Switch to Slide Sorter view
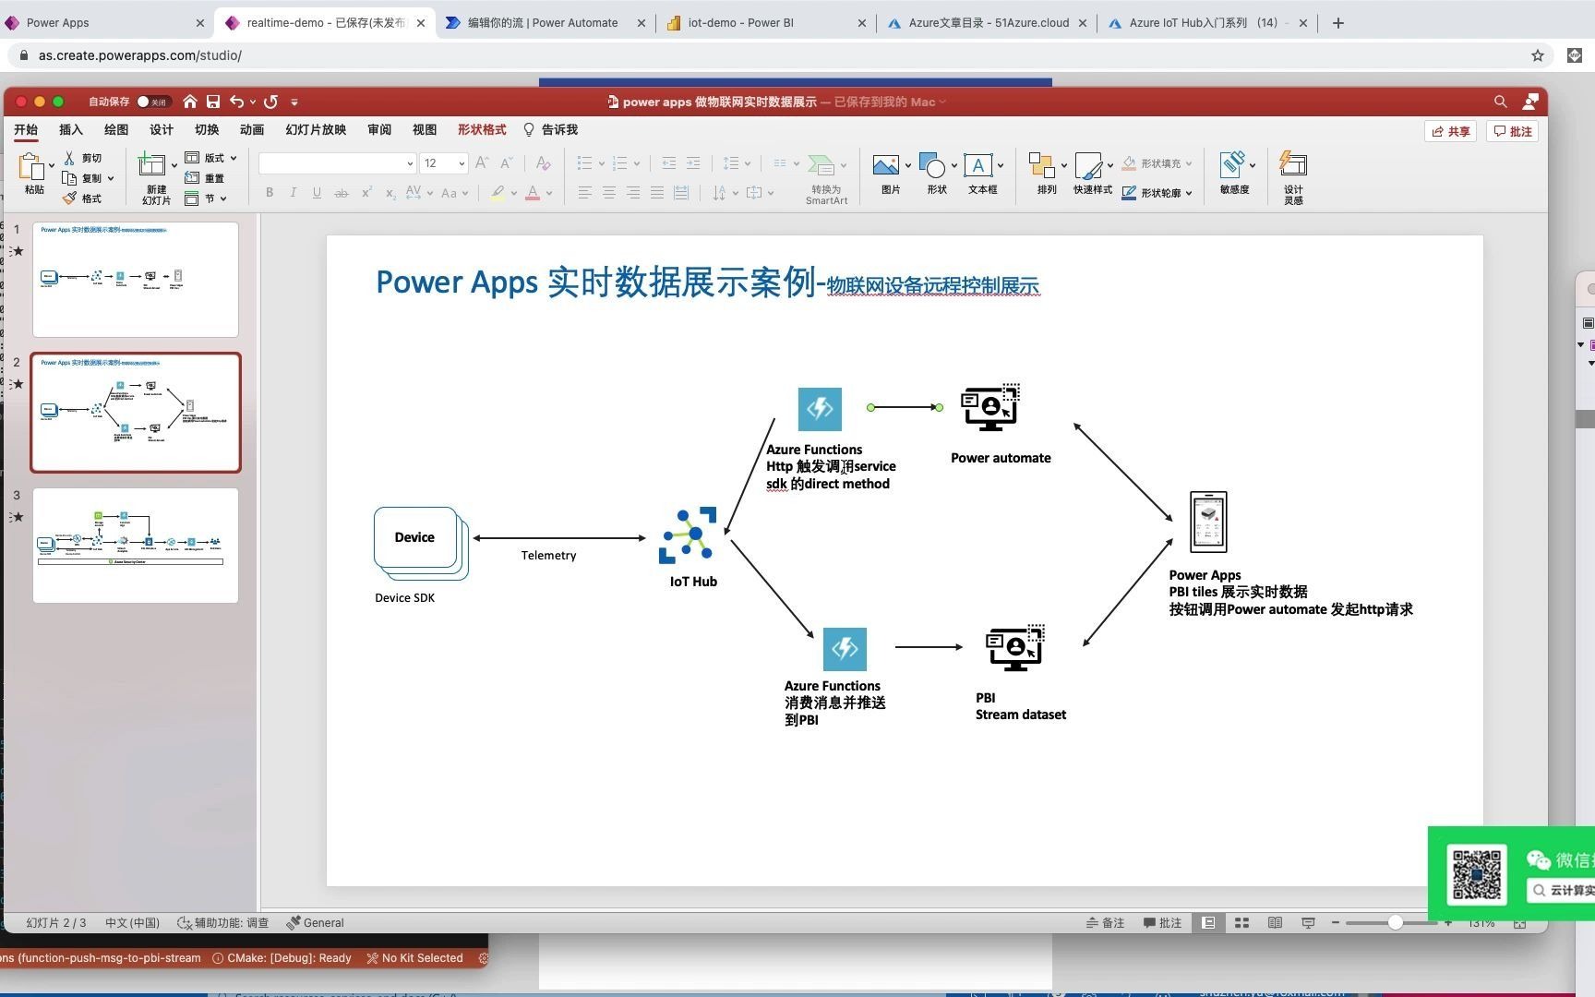The height and width of the screenshot is (997, 1595). click(x=1241, y=922)
